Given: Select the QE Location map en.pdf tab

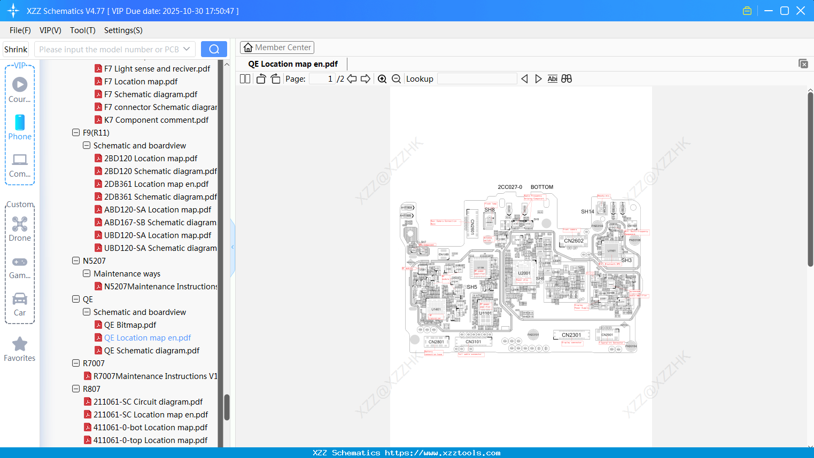Looking at the screenshot, I should [x=293, y=64].
